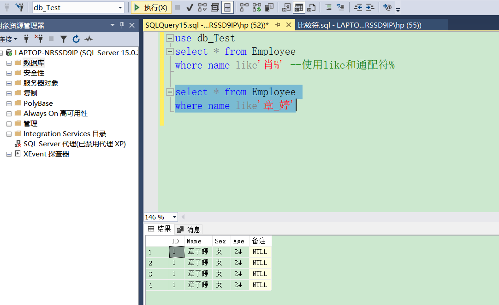The height and width of the screenshot is (305, 499).
Task: Switch to Results to Grid mode
Action: point(299,8)
